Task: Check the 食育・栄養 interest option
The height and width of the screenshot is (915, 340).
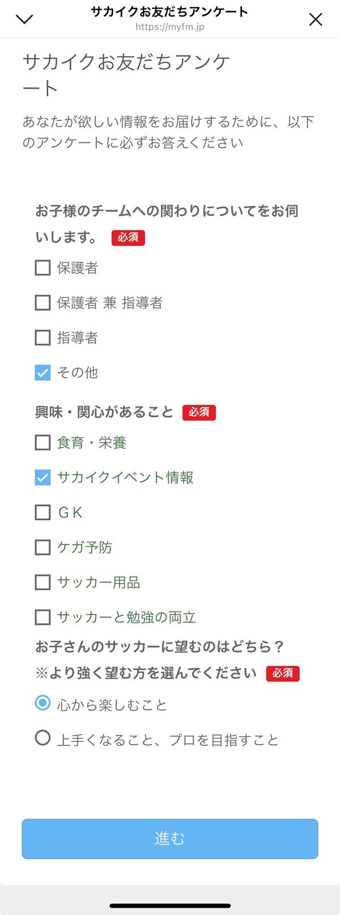Action: (x=42, y=442)
